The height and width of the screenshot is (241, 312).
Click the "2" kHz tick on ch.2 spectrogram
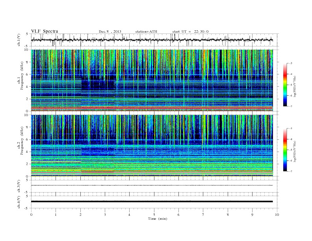(28, 164)
